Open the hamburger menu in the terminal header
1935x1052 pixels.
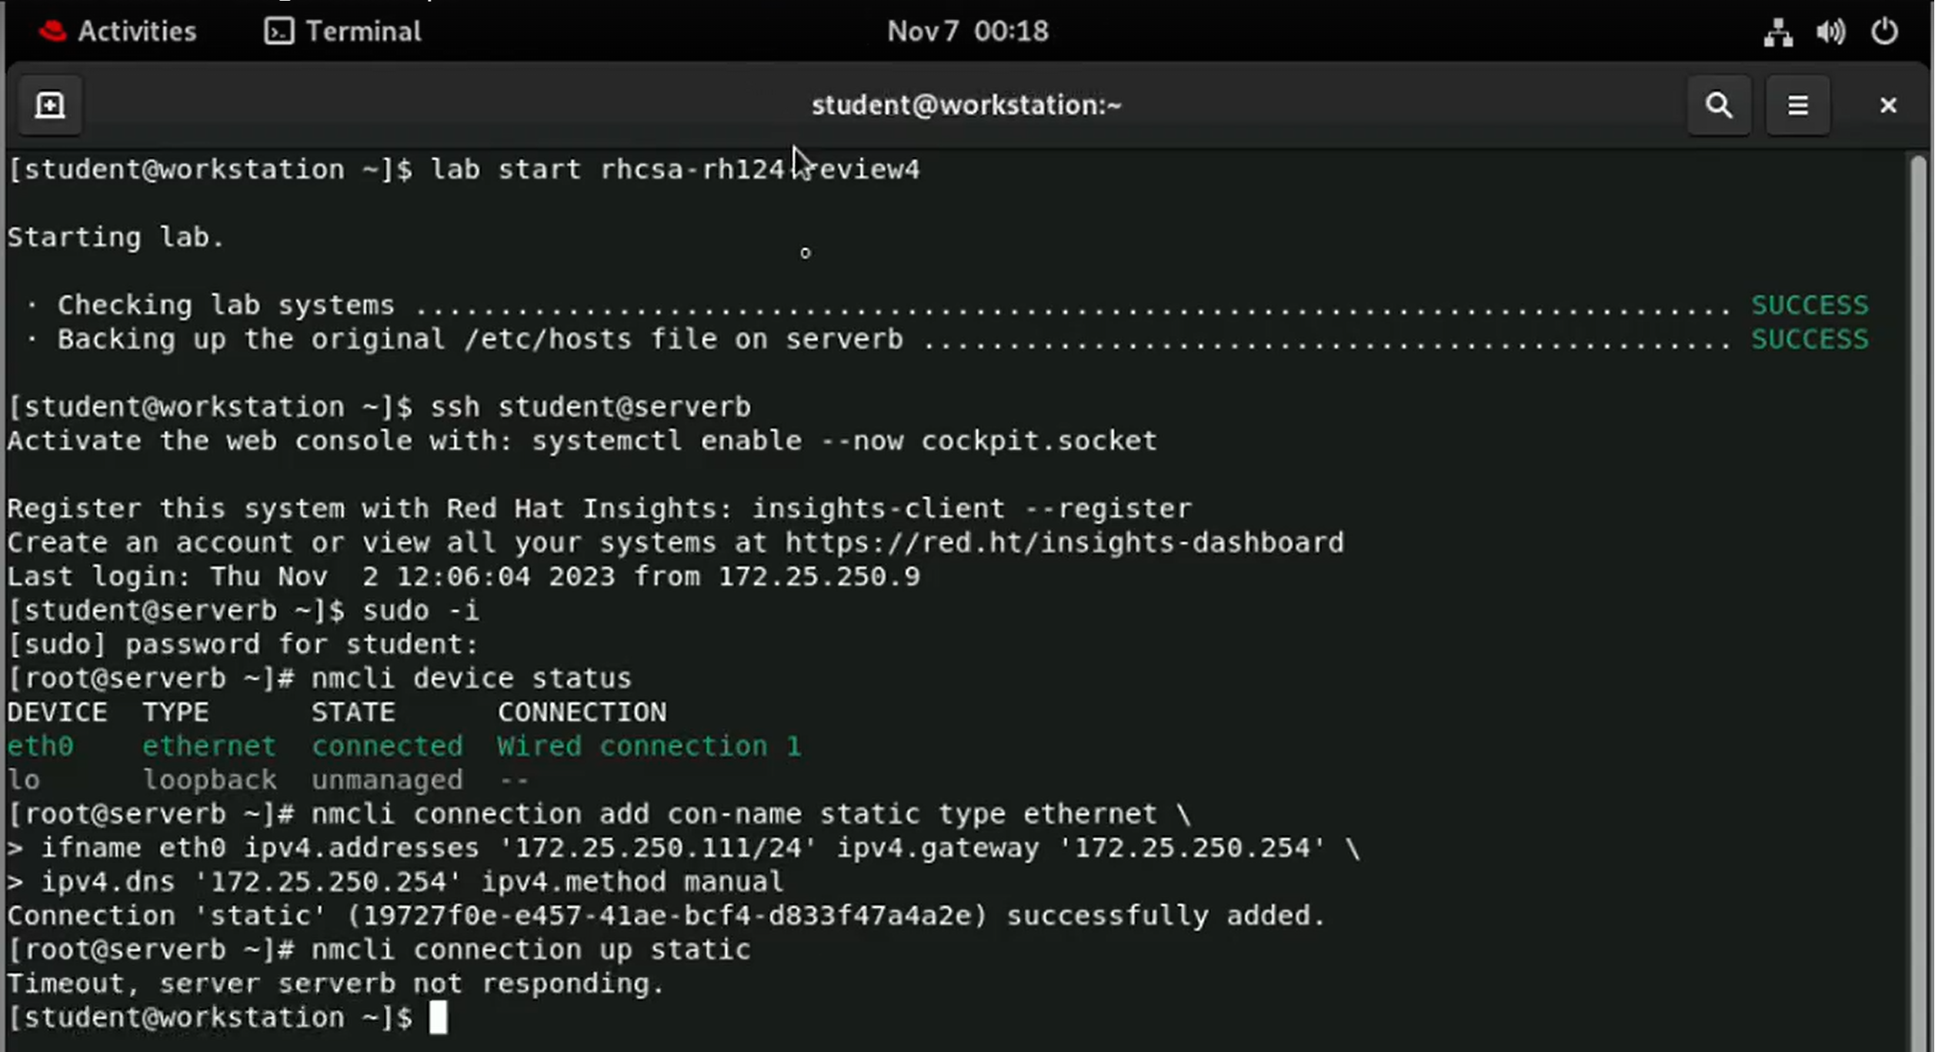1797,105
